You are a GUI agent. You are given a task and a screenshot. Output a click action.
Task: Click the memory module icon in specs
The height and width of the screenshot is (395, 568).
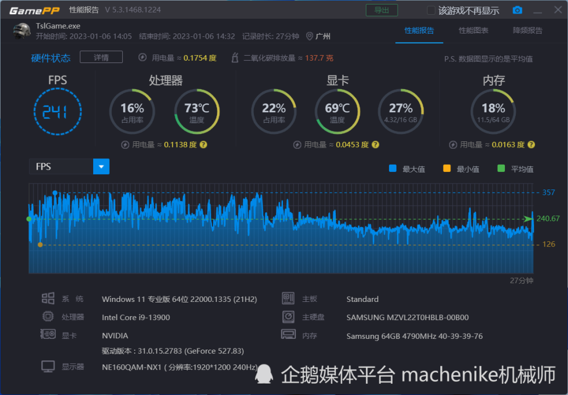289,334
